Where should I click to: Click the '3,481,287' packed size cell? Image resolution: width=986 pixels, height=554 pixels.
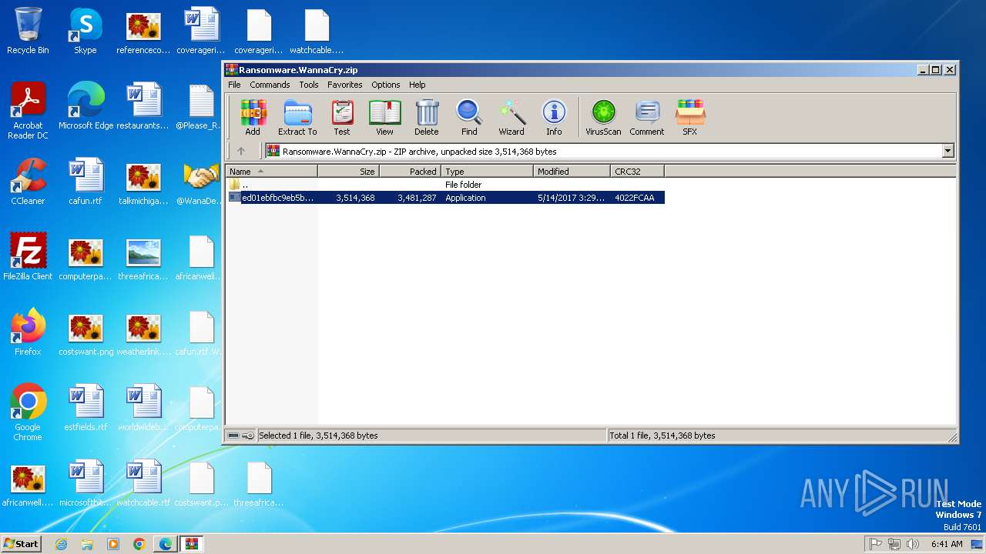pos(417,198)
